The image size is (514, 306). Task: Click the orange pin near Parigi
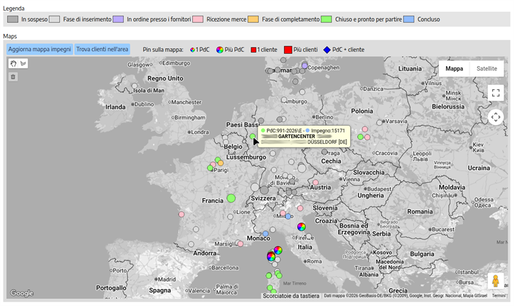pos(220,163)
